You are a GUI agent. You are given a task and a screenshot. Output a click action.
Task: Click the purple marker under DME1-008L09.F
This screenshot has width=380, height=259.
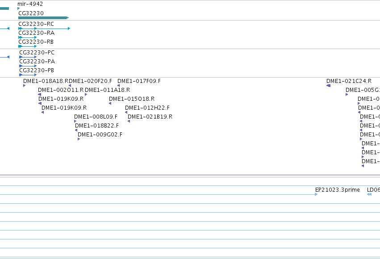(75, 121)
